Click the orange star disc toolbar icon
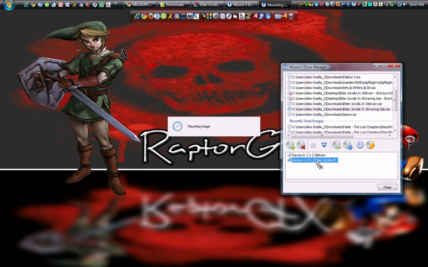 click(x=370, y=145)
